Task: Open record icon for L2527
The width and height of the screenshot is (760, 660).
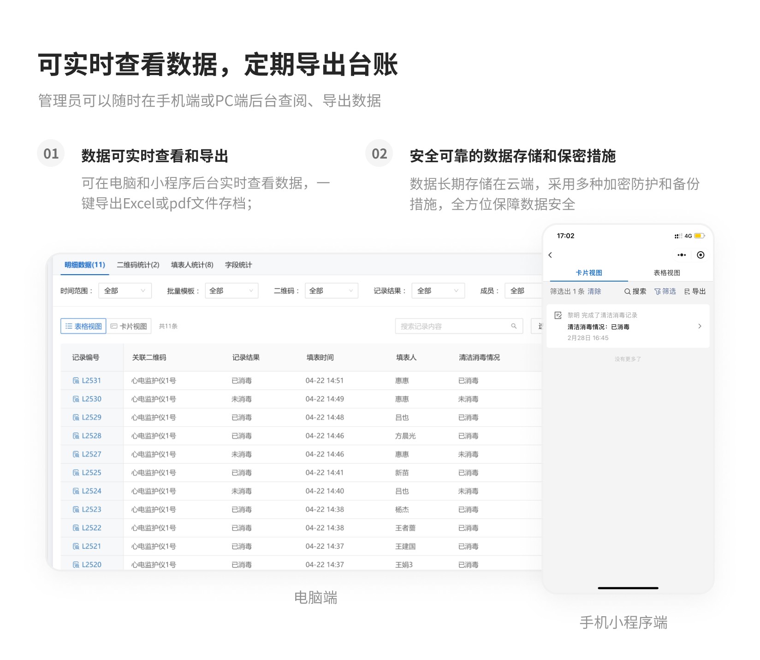Action: coord(76,454)
